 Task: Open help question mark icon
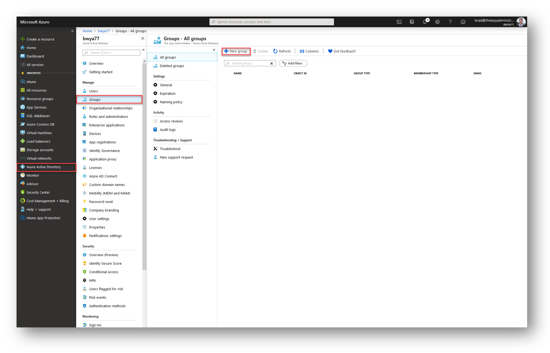click(450, 22)
